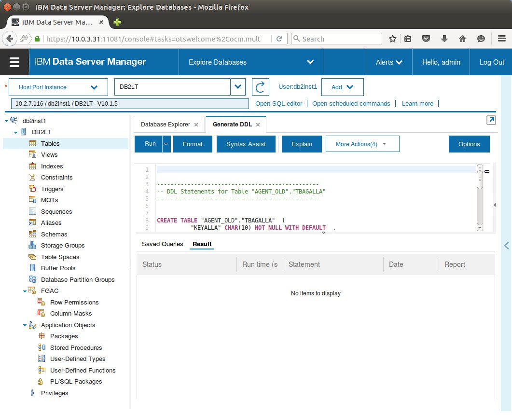Click Open scheduled commands link
The height and width of the screenshot is (415, 512).
351,103
